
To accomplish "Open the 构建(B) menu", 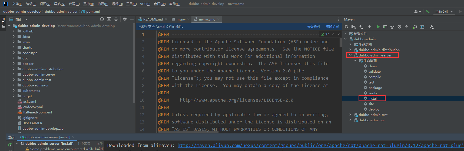I will coord(103,4).
